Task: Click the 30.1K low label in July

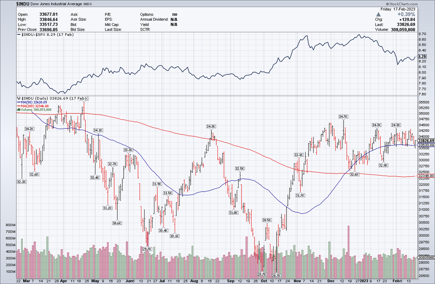Action: (x=175, y=236)
